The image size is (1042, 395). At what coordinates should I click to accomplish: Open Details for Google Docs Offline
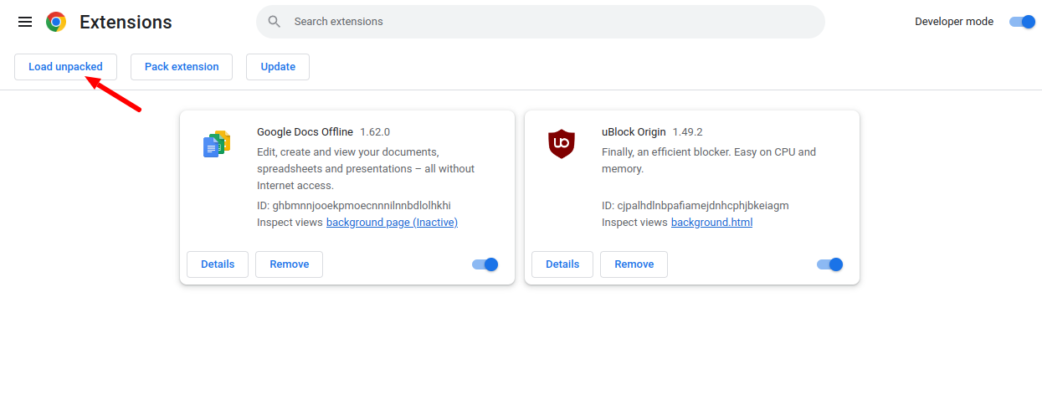218,264
